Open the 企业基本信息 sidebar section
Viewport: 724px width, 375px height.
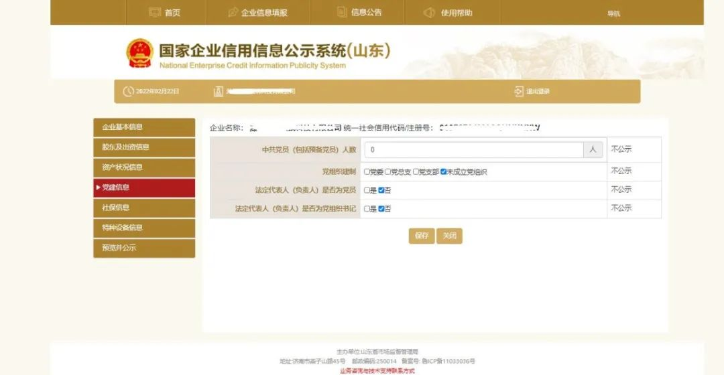[x=144, y=127]
